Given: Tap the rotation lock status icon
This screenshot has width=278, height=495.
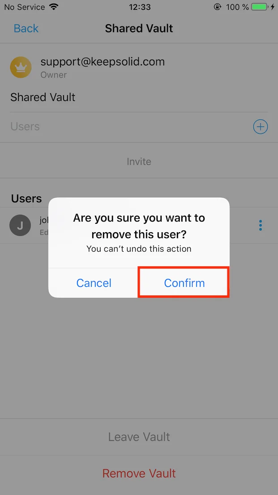Looking at the screenshot, I should 218,7.
